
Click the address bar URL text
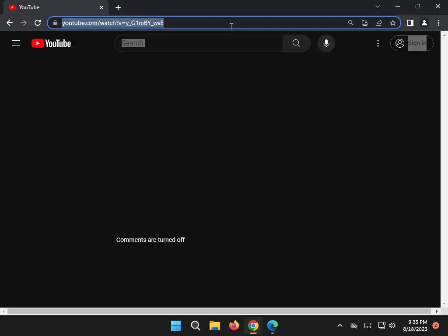pos(113,23)
